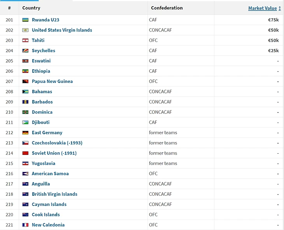The width and height of the screenshot is (284, 230).
Task: Click the Anguilla flag icon
Action: (x=25, y=184)
